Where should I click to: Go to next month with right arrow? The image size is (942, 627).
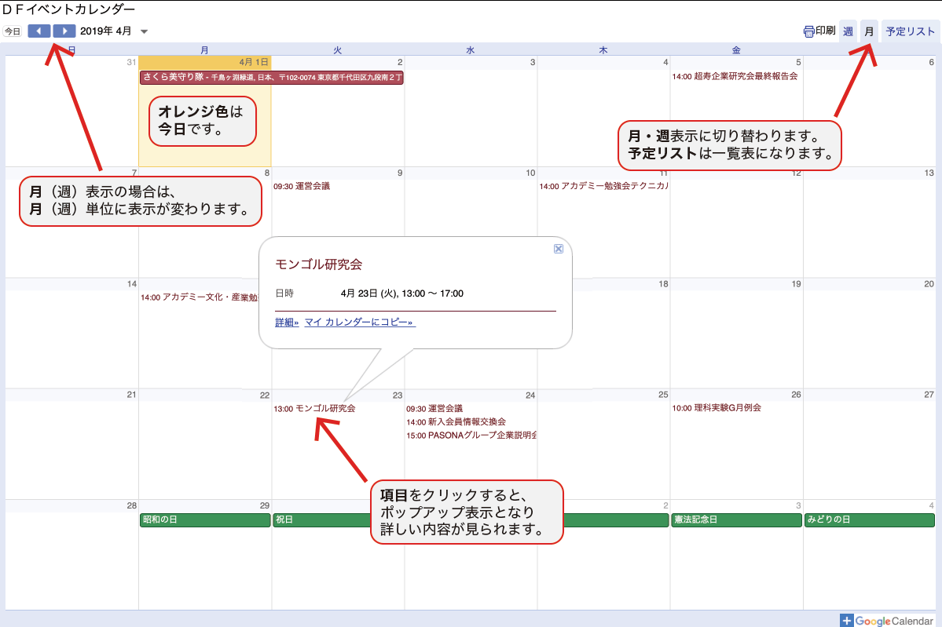(x=64, y=31)
